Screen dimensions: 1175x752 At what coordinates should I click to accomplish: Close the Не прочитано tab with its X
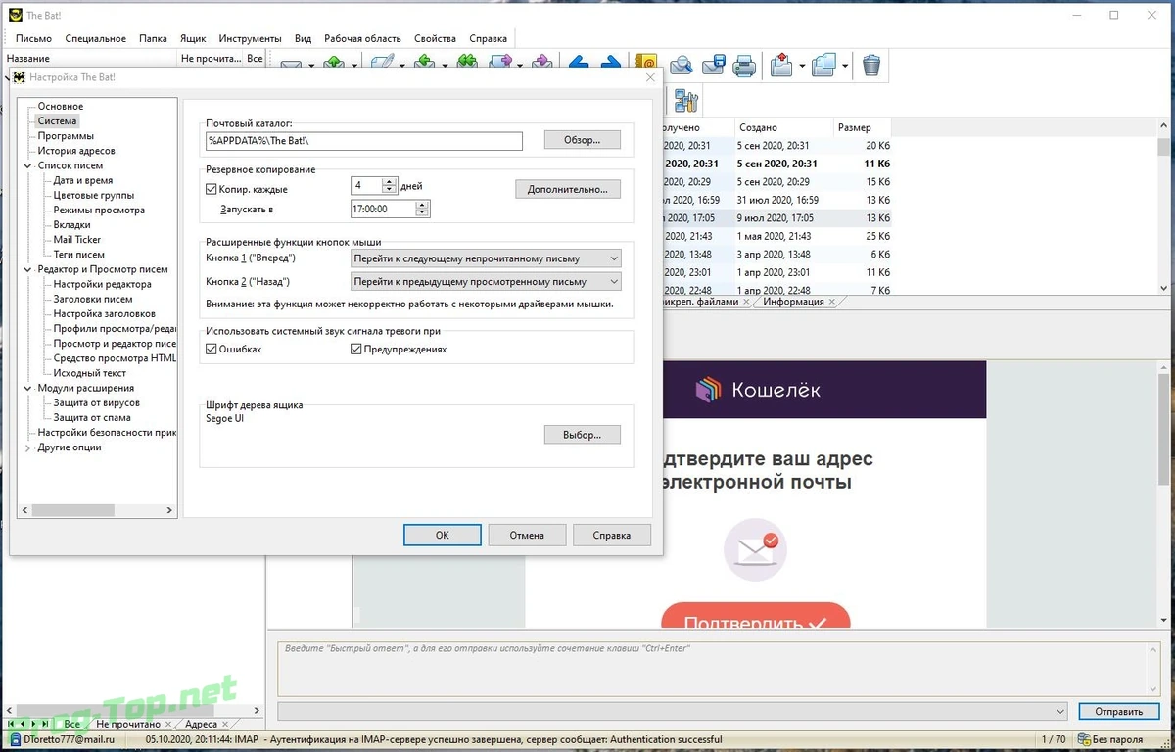click(169, 724)
